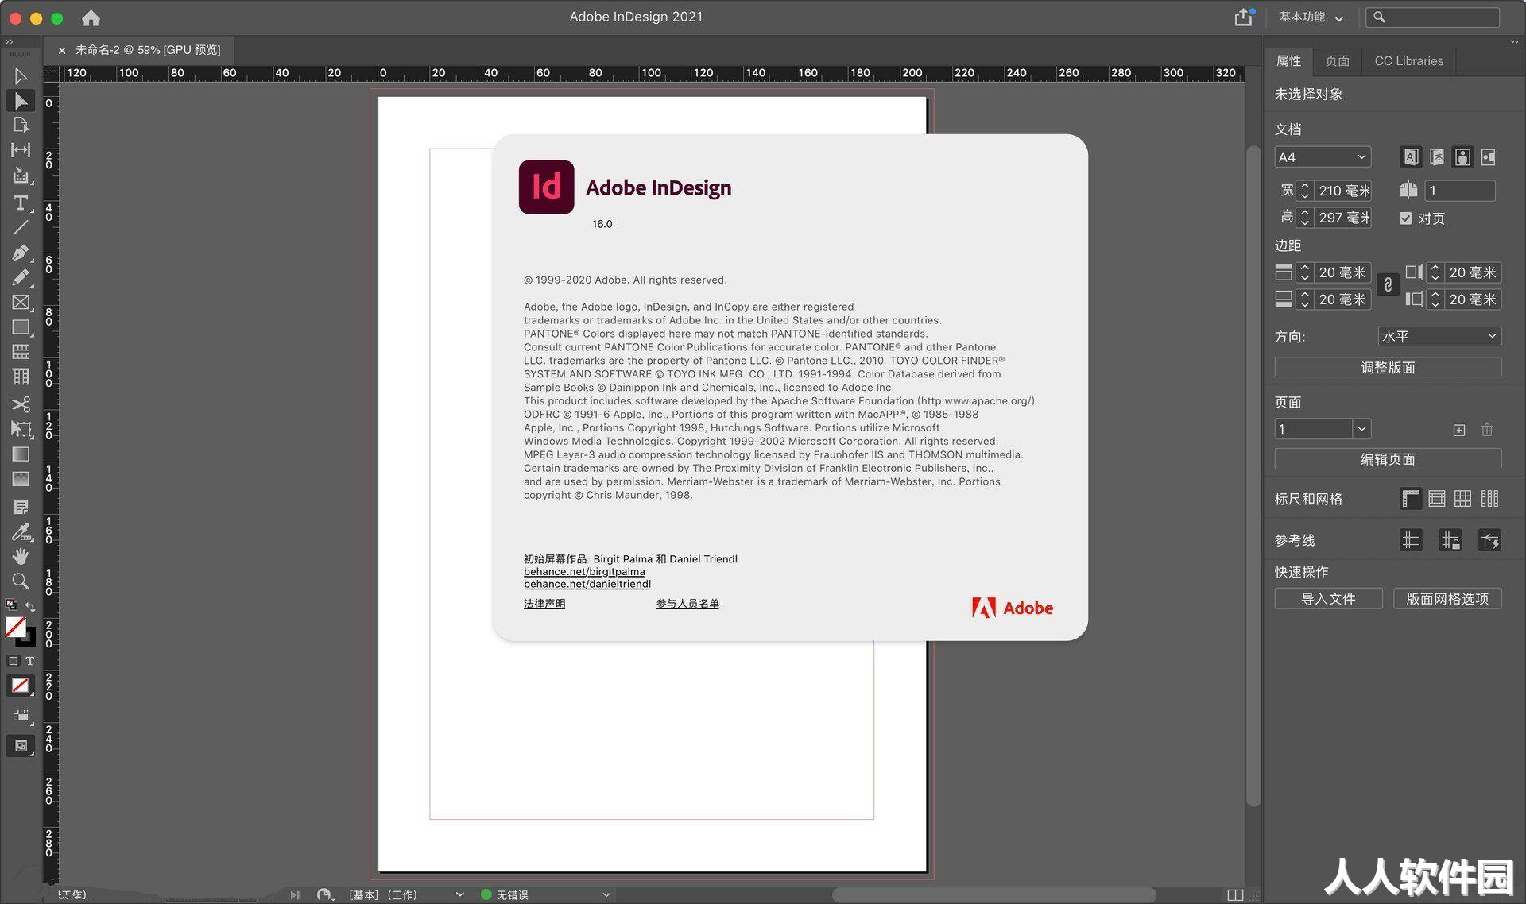Screen dimensions: 1526x904
Task: Select the Scissors tool
Action: 21,404
